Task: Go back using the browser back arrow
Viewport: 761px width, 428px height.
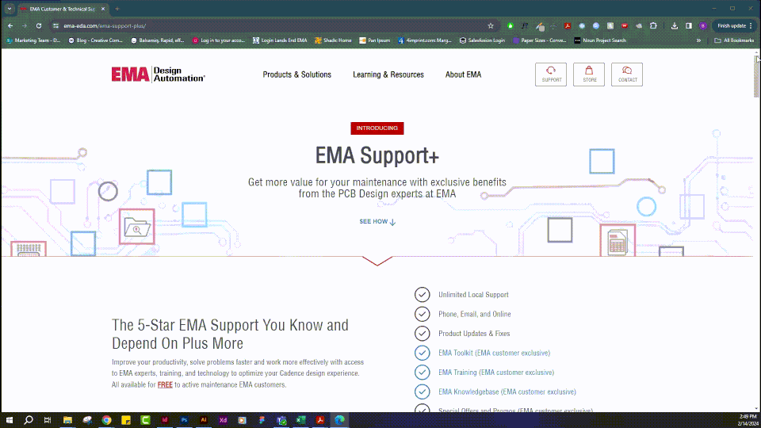Action: [10, 25]
